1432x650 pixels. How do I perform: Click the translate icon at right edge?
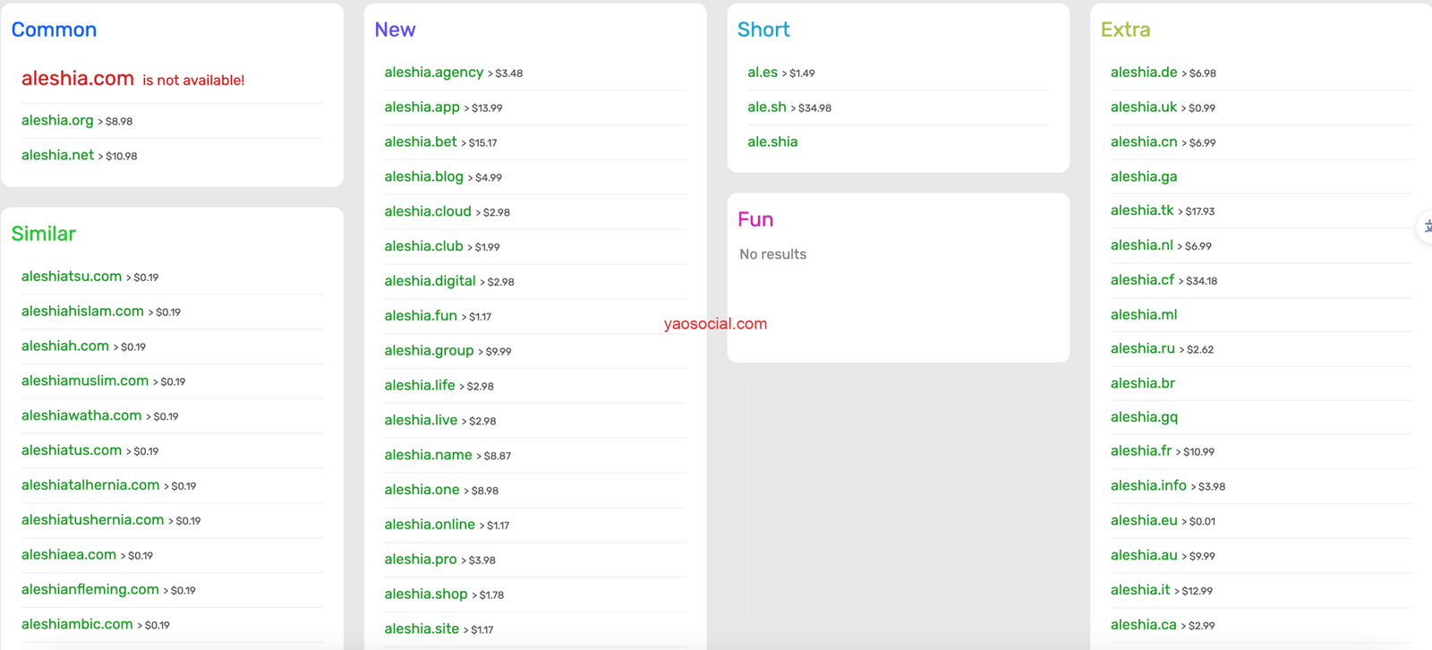point(1426,227)
